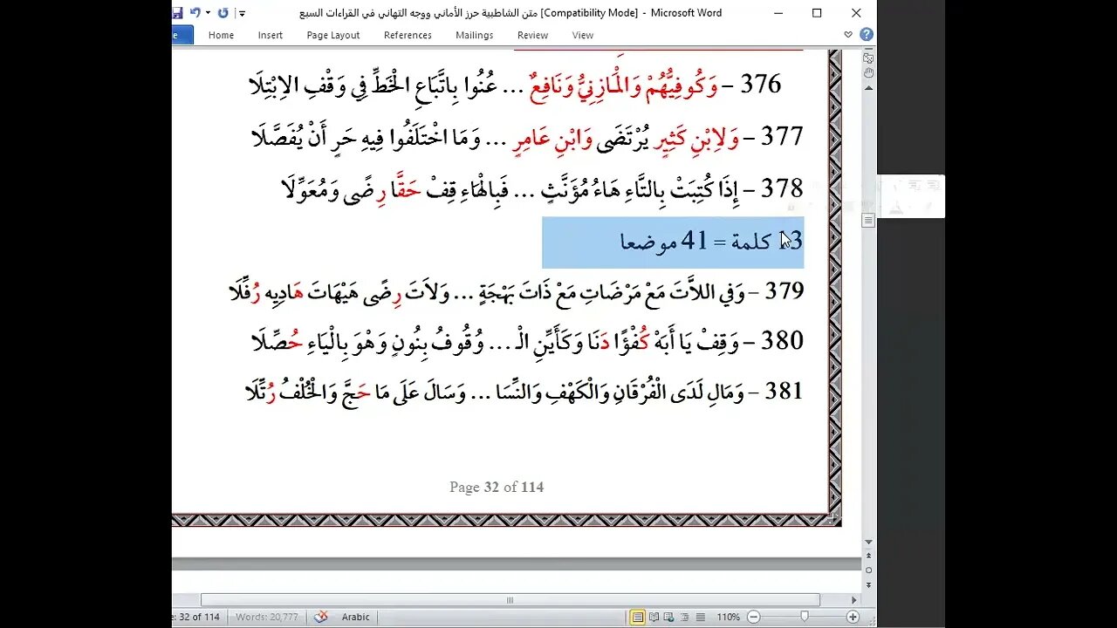Redo the last action
This screenshot has width=1117, height=628.
point(223,13)
